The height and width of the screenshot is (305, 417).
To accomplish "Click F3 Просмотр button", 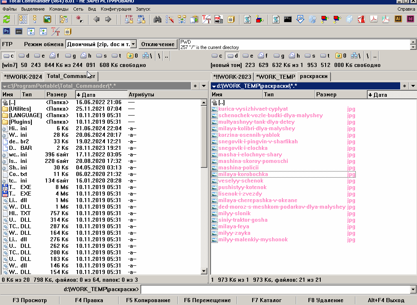I will pos(30,300).
